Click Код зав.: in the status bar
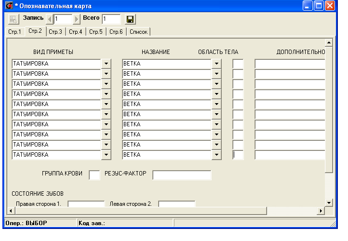Screen dimensions: 348x241 (x=92, y=223)
